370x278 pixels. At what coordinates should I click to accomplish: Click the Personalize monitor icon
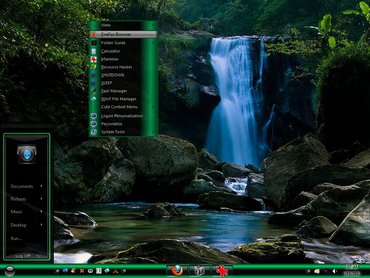point(94,124)
